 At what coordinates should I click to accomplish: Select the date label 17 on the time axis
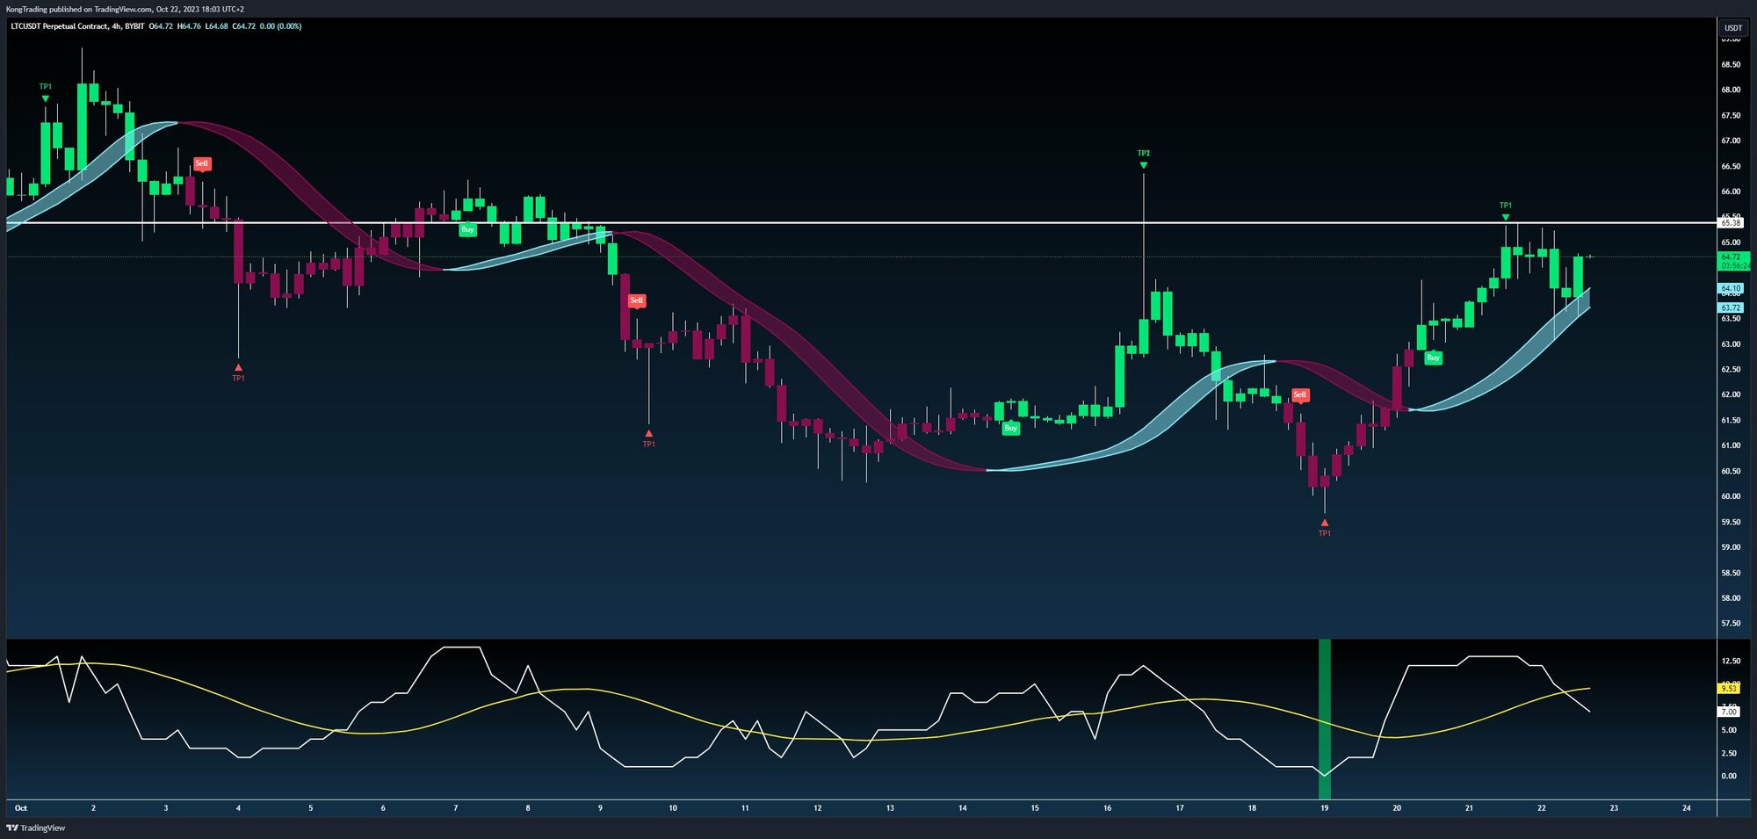point(1180,808)
